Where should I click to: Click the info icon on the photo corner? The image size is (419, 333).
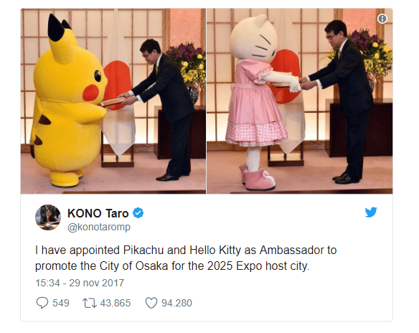coord(382,19)
